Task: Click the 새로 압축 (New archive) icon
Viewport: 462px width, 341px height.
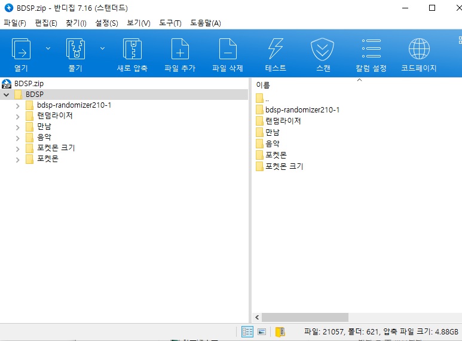Action: point(132,49)
